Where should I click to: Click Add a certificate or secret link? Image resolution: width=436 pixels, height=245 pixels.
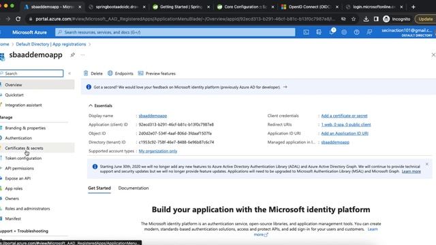[x=344, y=116]
